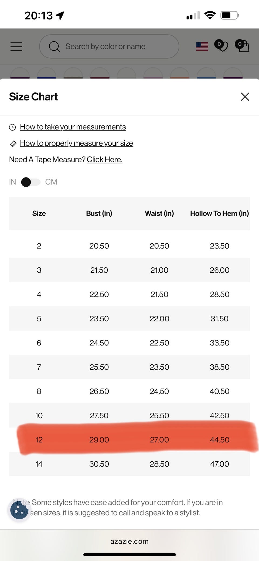The height and width of the screenshot is (561, 259).
Task: Open the shopping bag cart
Action: click(x=243, y=46)
